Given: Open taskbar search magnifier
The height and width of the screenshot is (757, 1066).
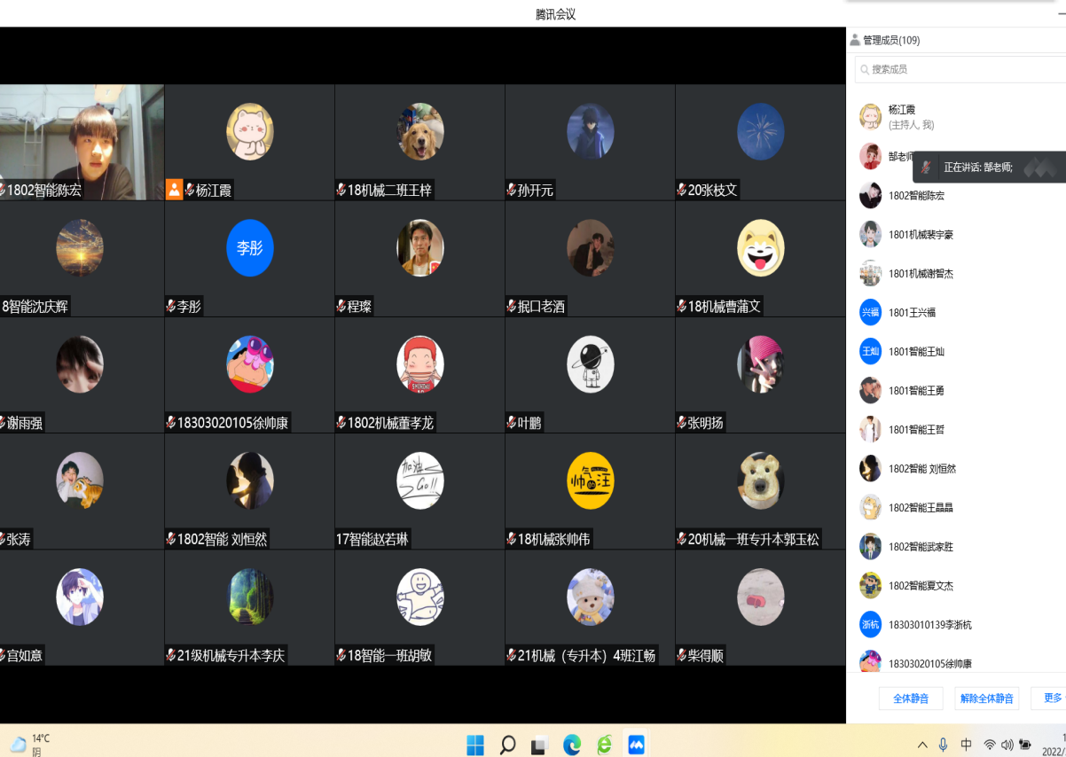Looking at the screenshot, I should click(x=507, y=745).
